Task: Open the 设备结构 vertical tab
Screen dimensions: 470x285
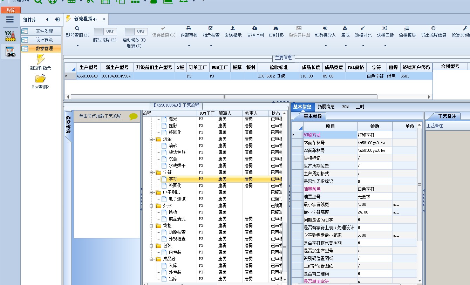Action: click(69, 124)
